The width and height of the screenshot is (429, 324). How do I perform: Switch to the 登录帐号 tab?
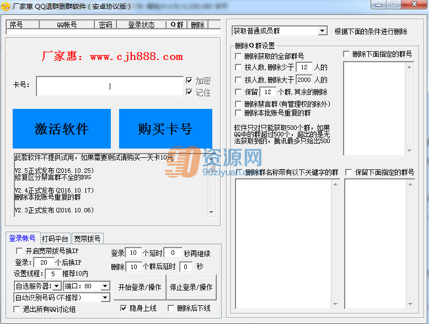[x=23, y=238]
